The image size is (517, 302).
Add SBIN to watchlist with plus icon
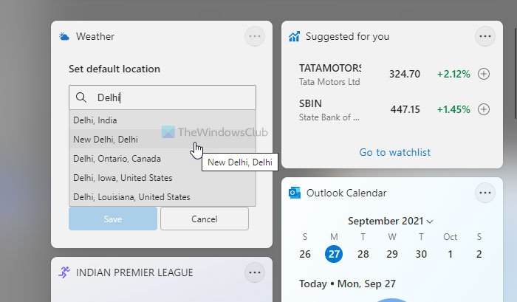click(x=484, y=109)
